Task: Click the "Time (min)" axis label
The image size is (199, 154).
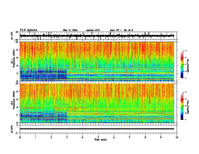Action: 101,140
